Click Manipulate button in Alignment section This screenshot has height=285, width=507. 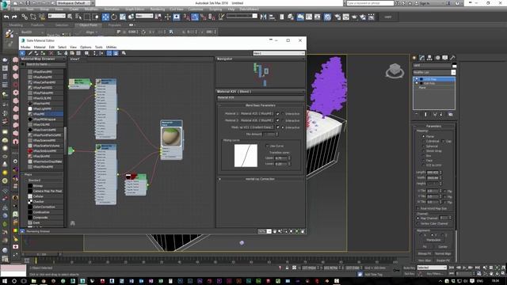[433, 240]
